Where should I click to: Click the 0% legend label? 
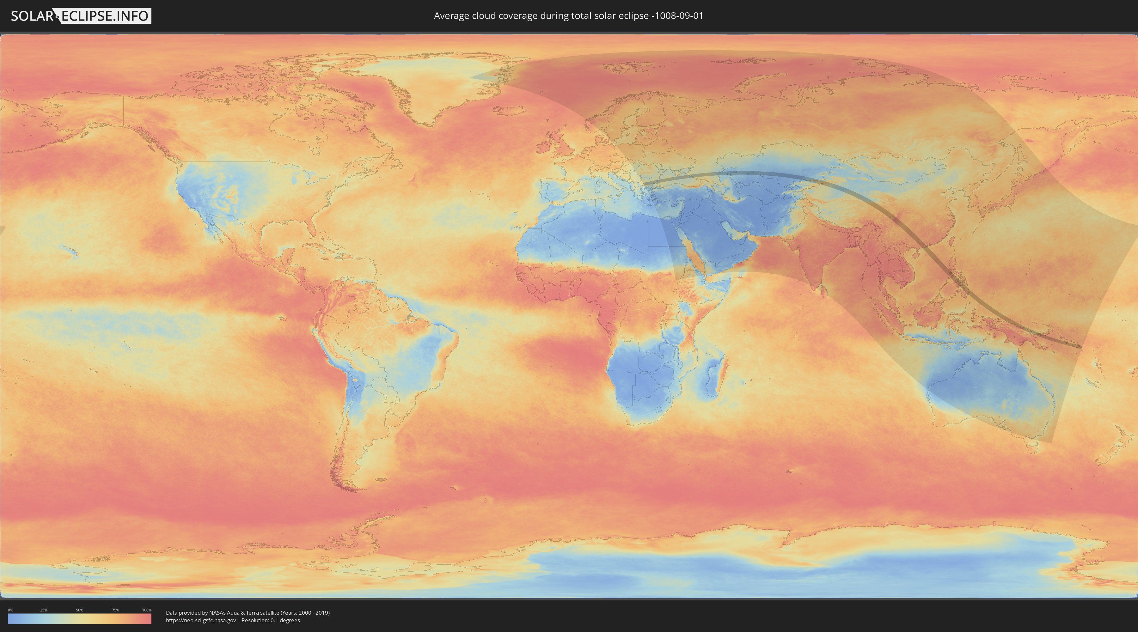point(10,610)
